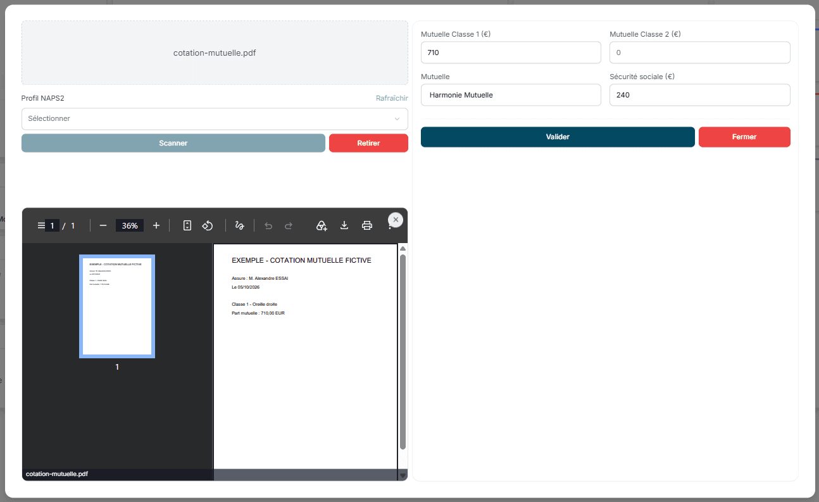Viewport: 819px width, 502px height.
Task: Activate the draw annotation tool
Action: [x=240, y=225]
